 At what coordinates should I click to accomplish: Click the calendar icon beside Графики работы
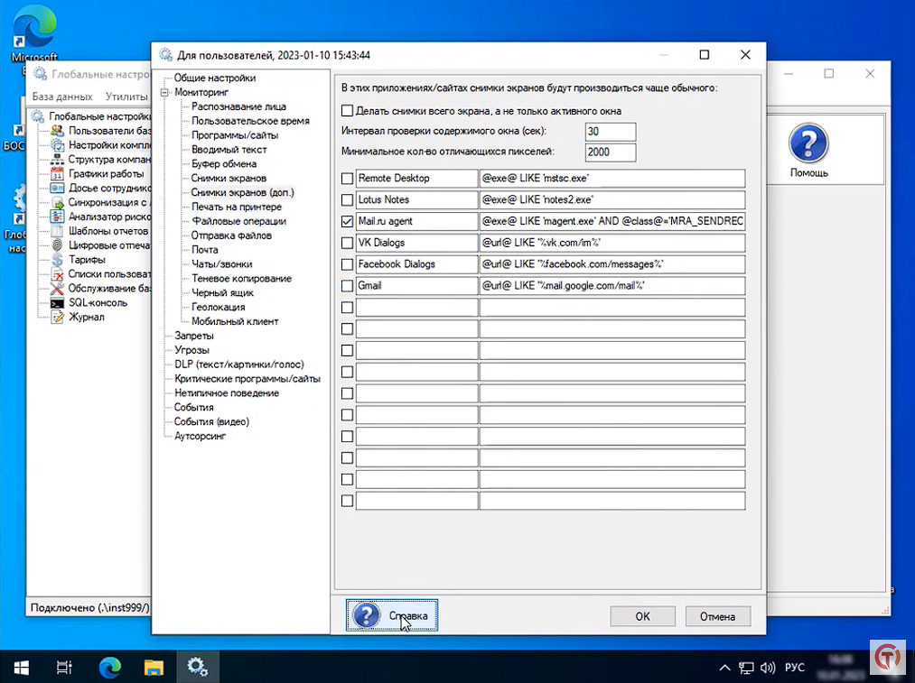click(x=57, y=173)
